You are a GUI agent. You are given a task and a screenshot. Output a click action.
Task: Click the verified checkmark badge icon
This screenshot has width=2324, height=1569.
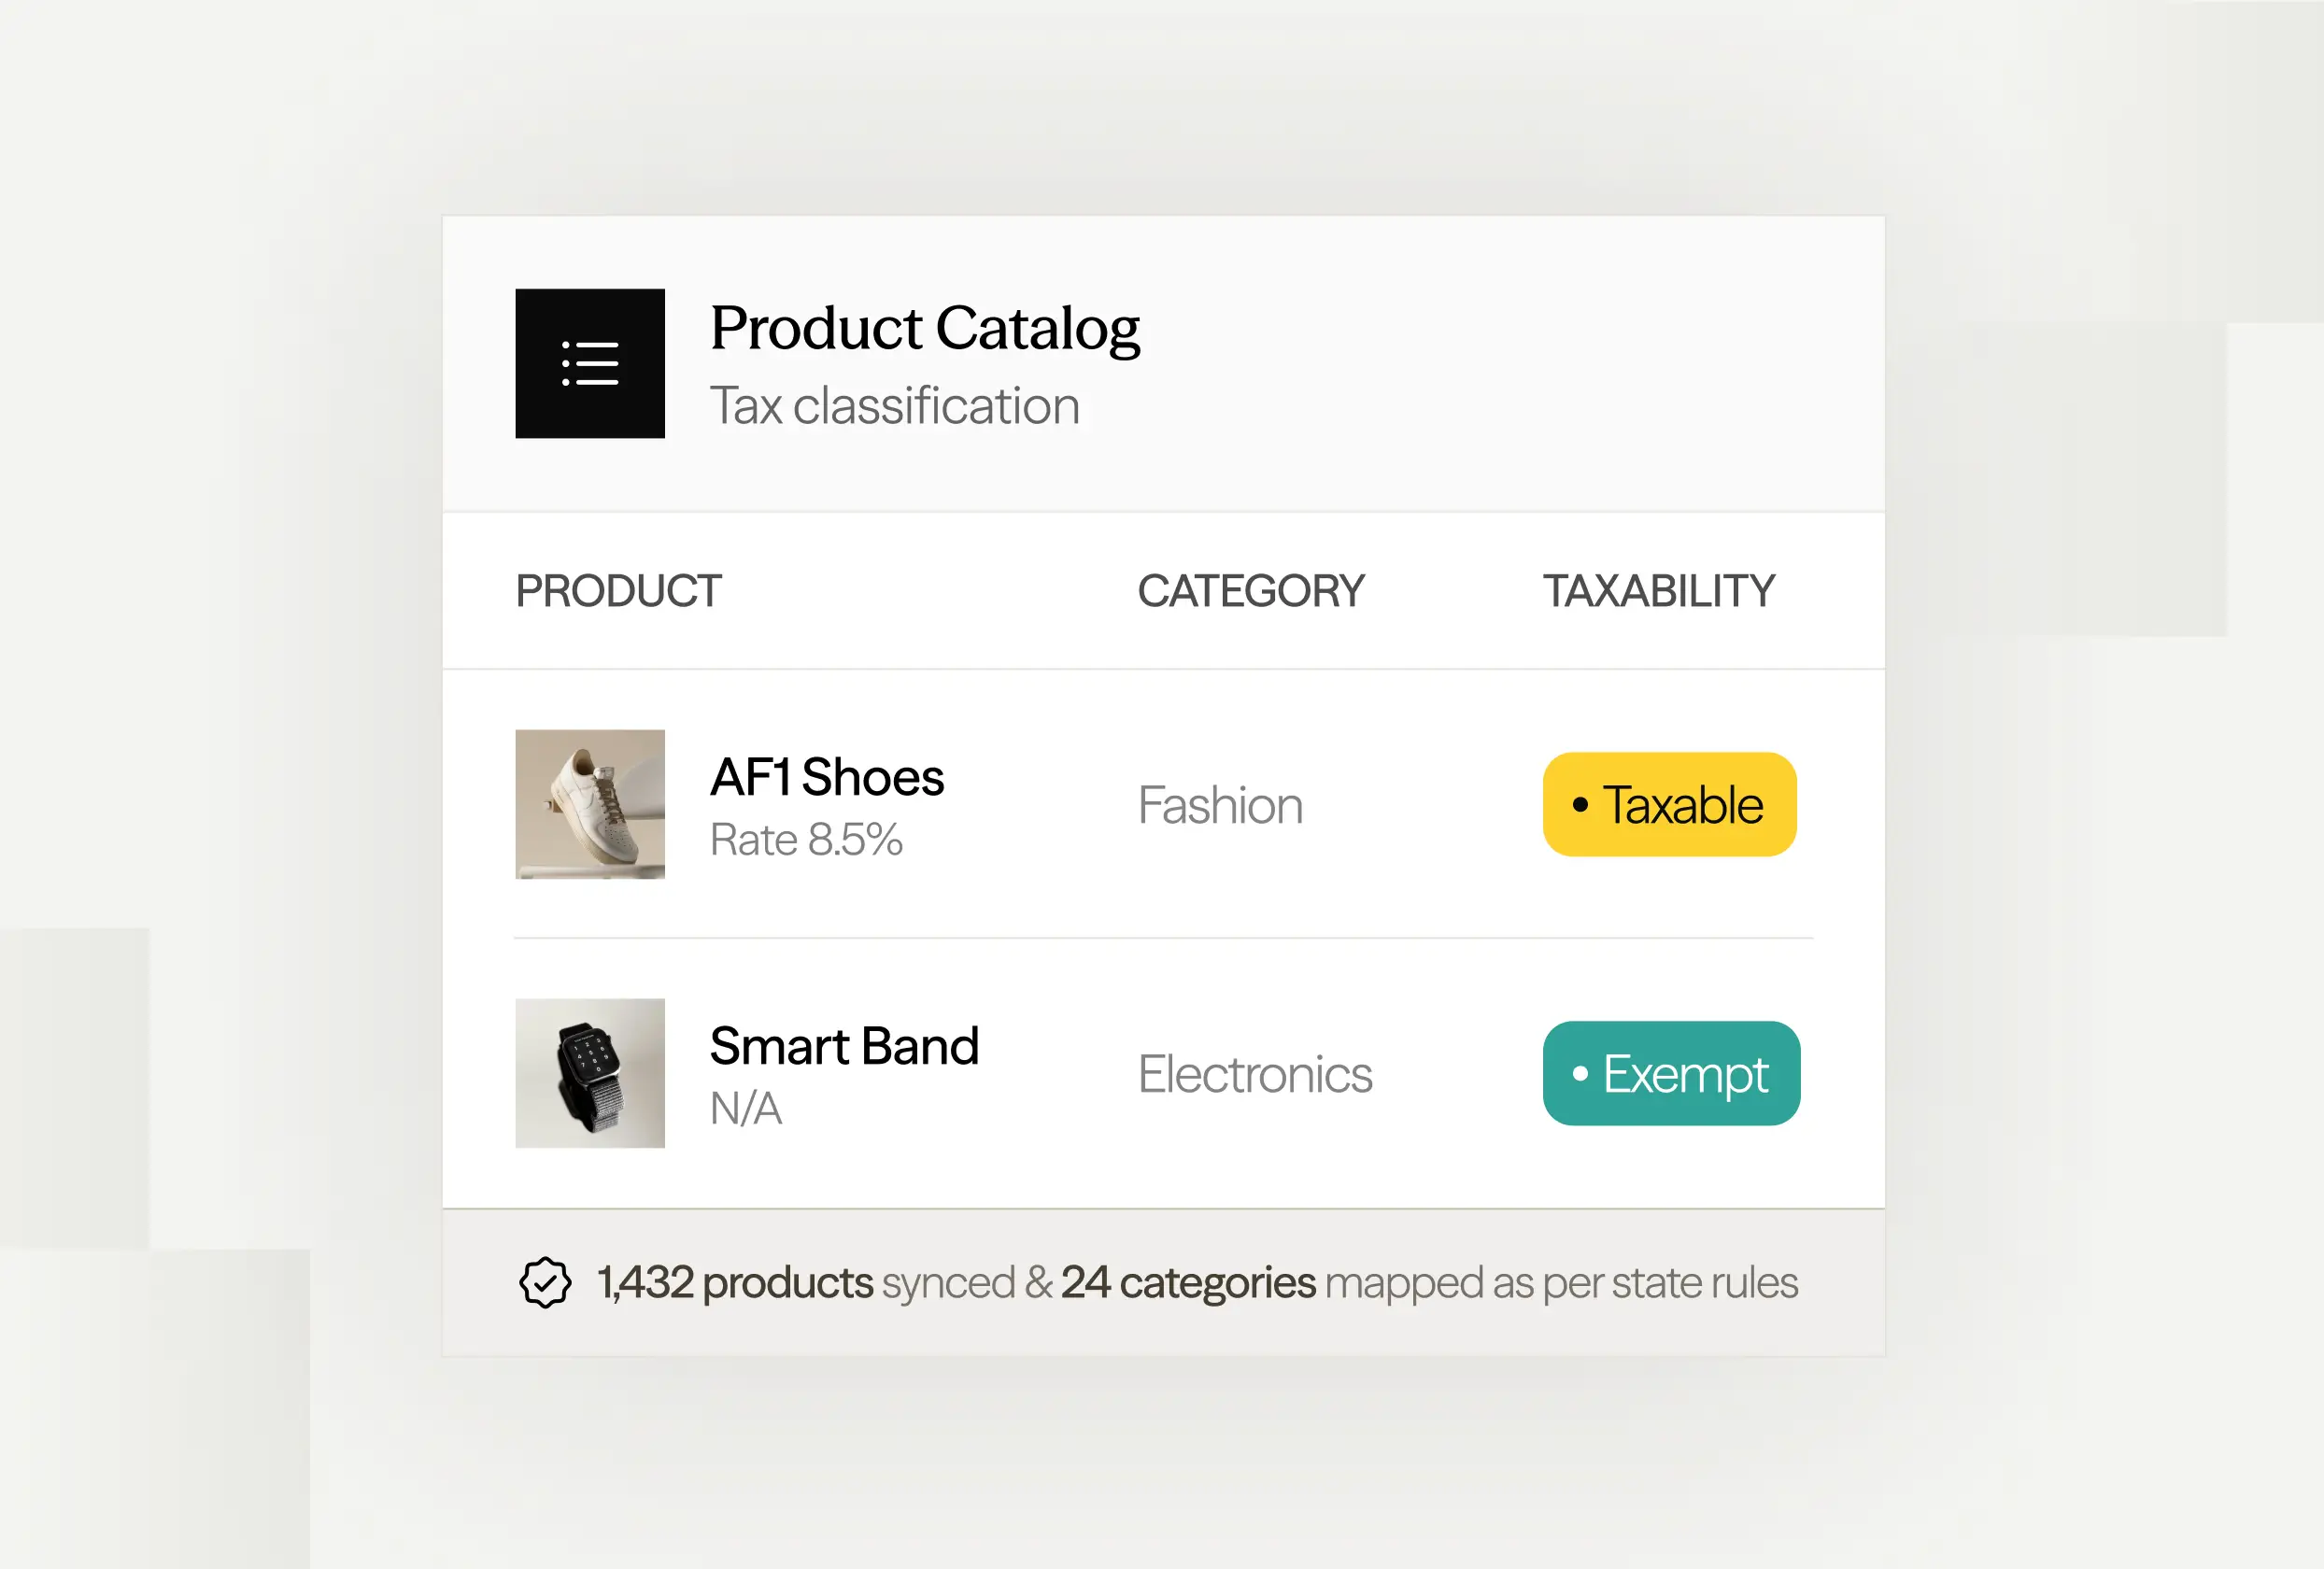coord(545,1282)
